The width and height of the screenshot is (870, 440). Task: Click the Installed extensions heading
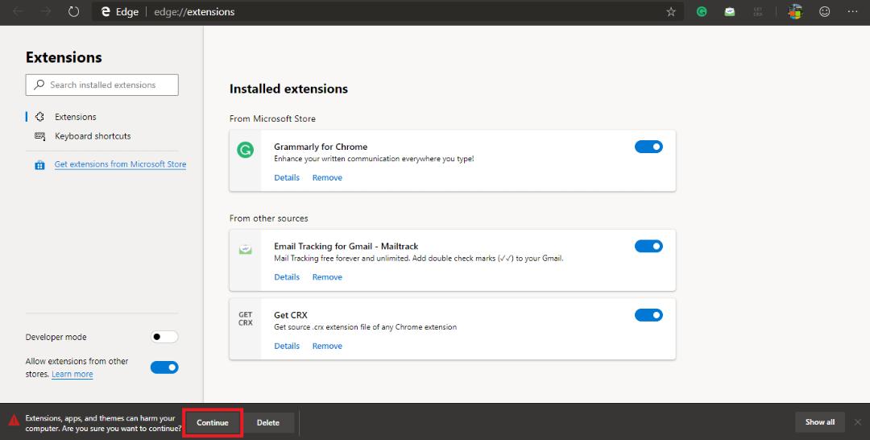coord(288,89)
